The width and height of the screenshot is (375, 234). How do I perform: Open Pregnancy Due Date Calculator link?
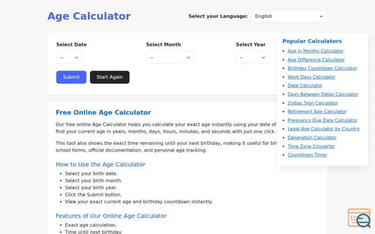click(x=322, y=120)
